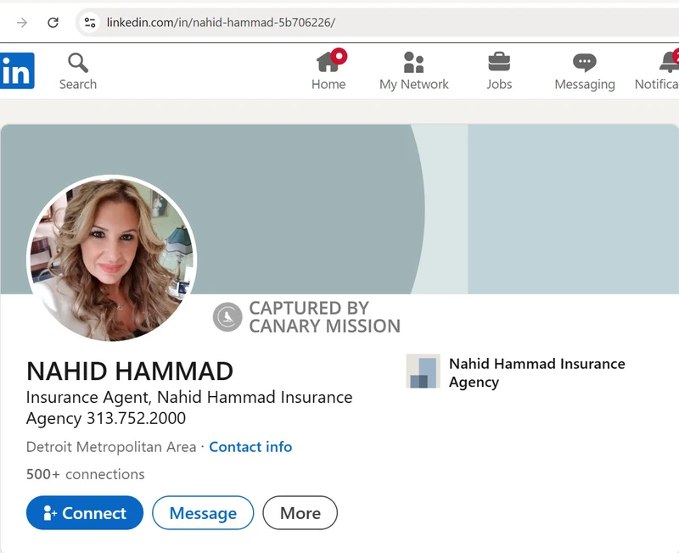The image size is (679, 553).
Task: Click the Messaging label in navigation
Action: [x=585, y=84]
